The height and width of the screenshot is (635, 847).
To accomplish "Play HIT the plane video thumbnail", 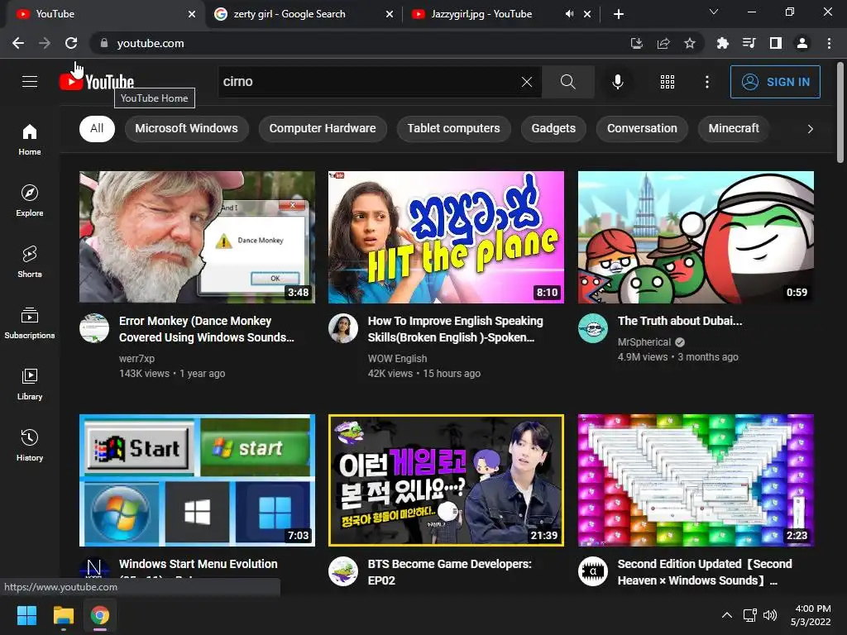I will (446, 237).
